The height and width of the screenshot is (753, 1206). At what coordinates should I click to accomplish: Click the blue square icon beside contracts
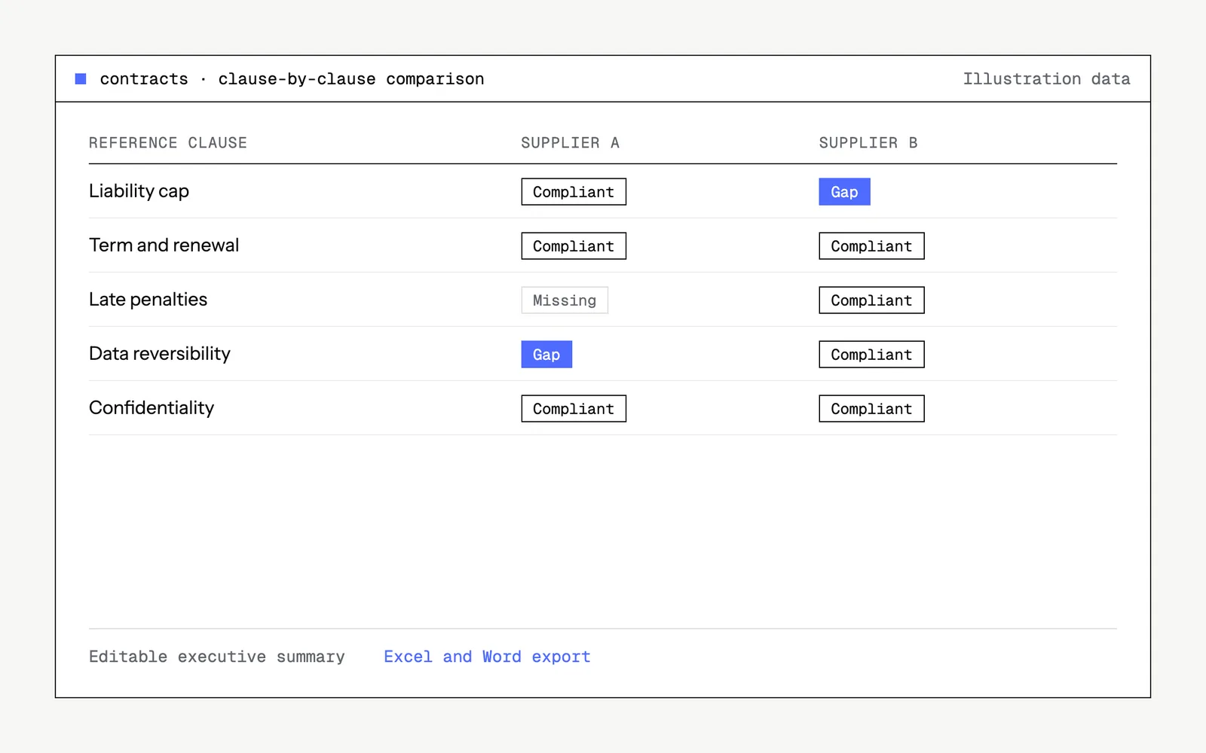tap(81, 79)
